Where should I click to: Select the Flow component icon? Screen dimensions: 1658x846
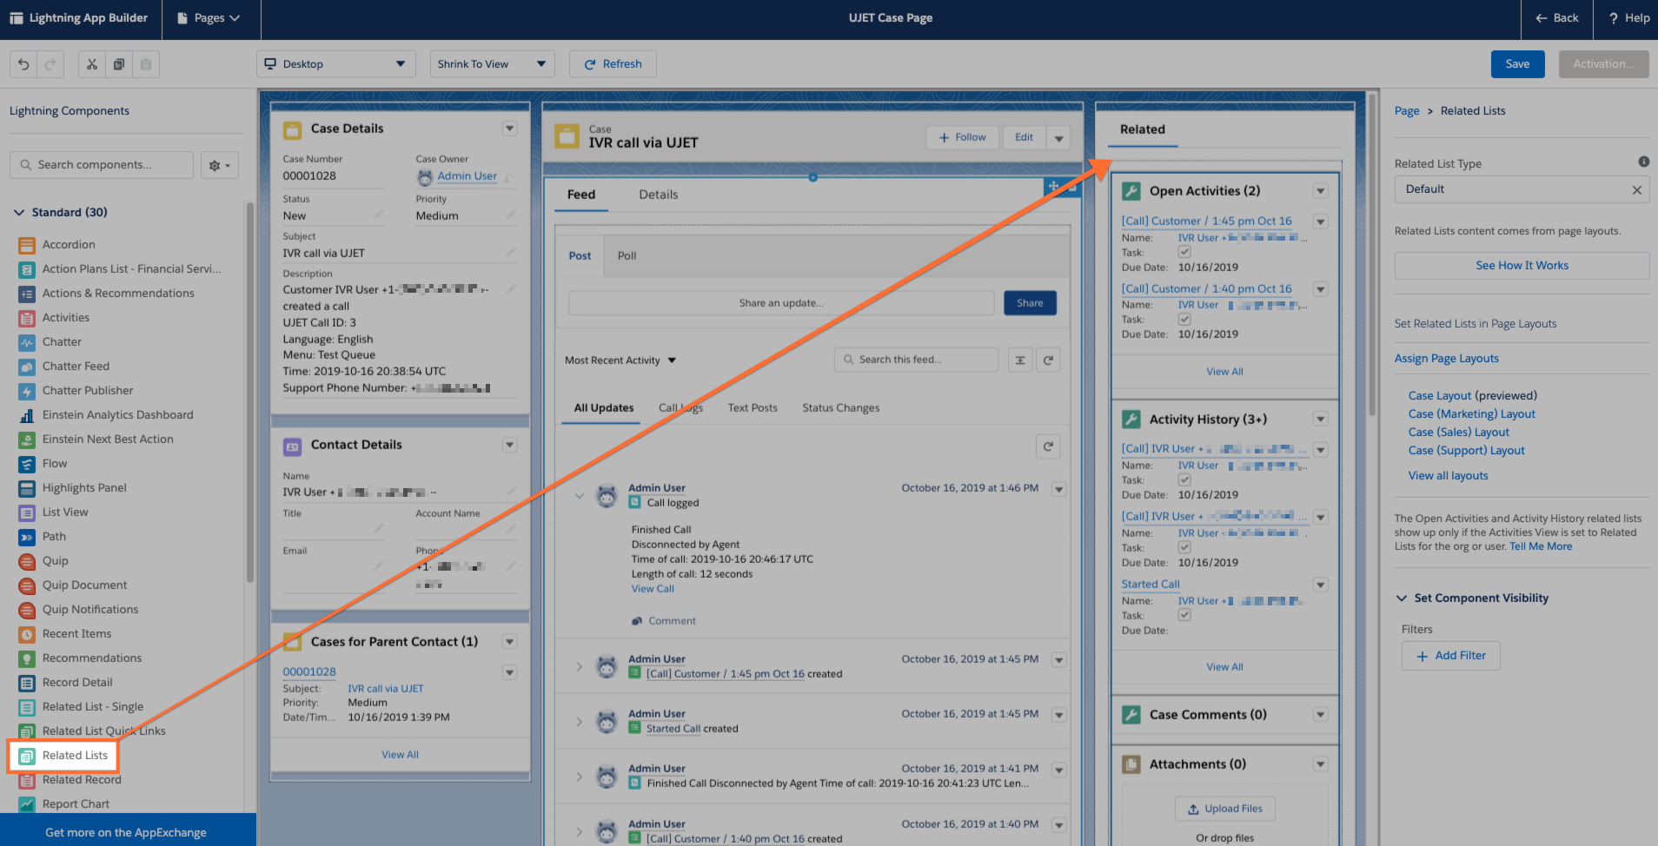pyautogui.click(x=27, y=464)
